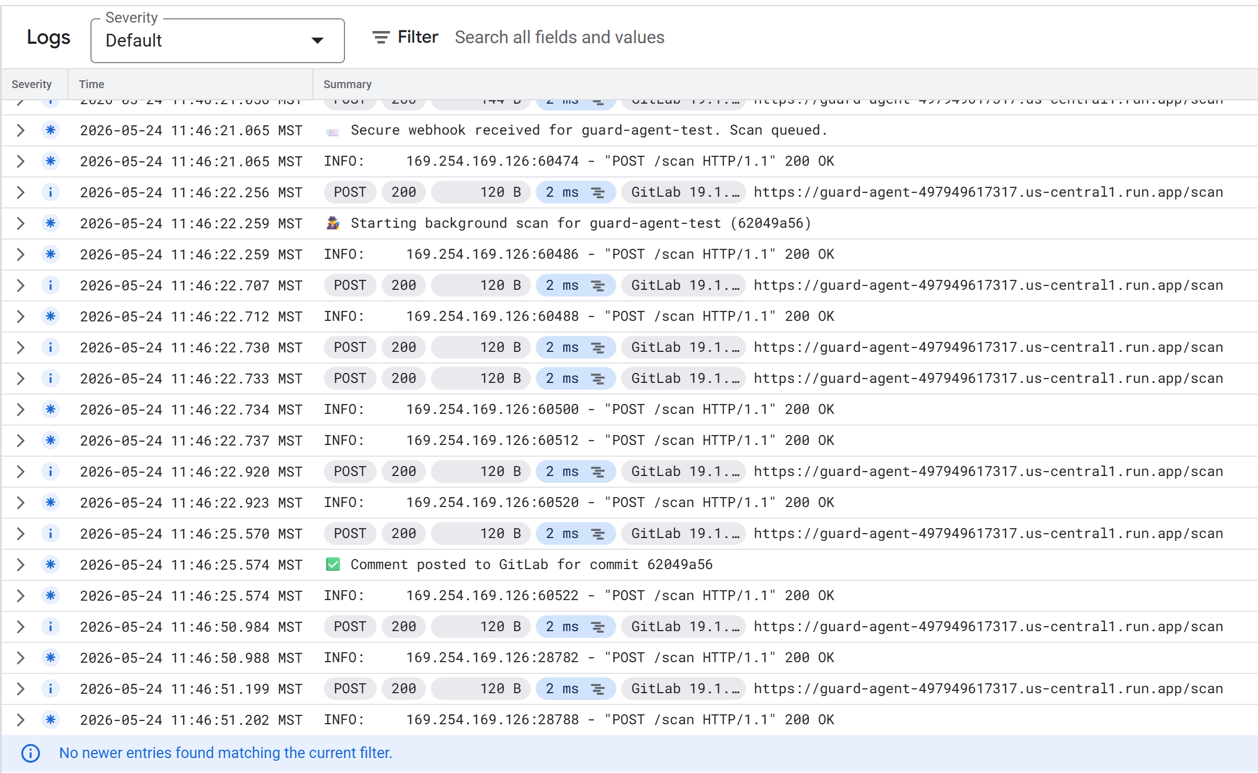Expand the 11:46:22.707 POST entry
The image size is (1258, 773).
coord(21,285)
